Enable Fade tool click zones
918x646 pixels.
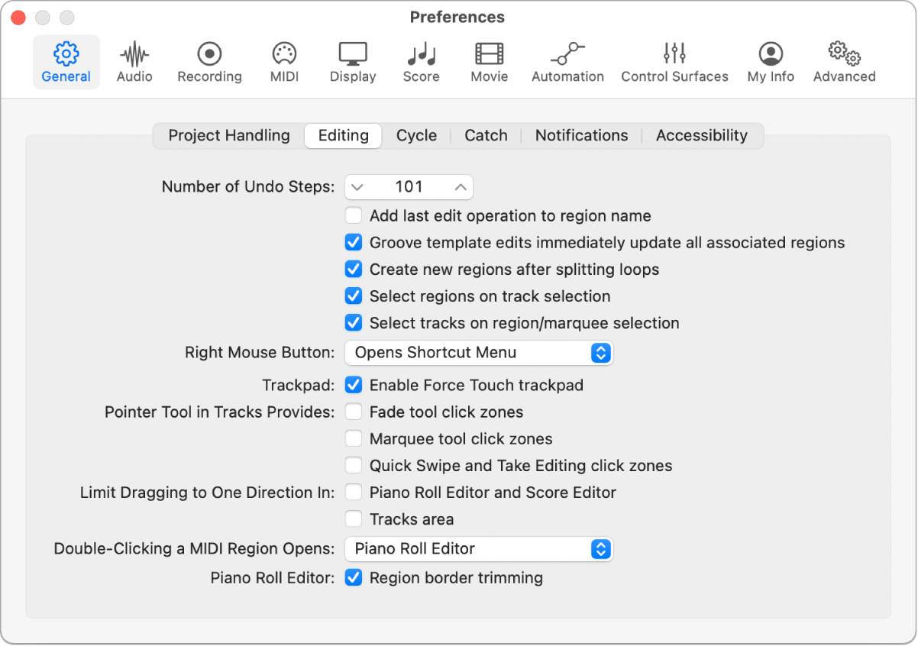(354, 412)
